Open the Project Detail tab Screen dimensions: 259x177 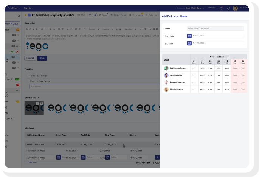point(118,15)
